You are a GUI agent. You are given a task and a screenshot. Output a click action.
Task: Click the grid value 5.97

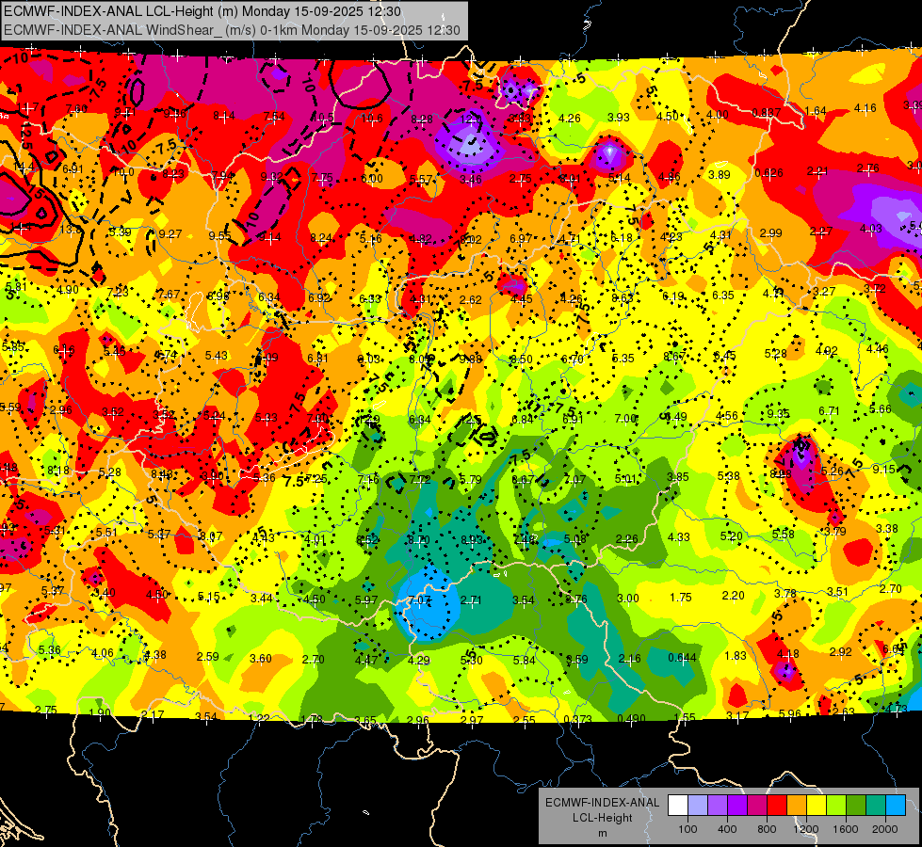366,600
